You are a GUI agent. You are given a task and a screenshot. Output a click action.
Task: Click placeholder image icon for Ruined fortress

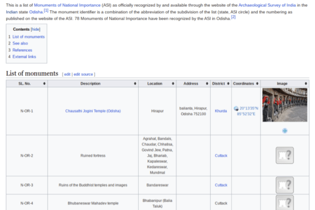tap(285, 155)
